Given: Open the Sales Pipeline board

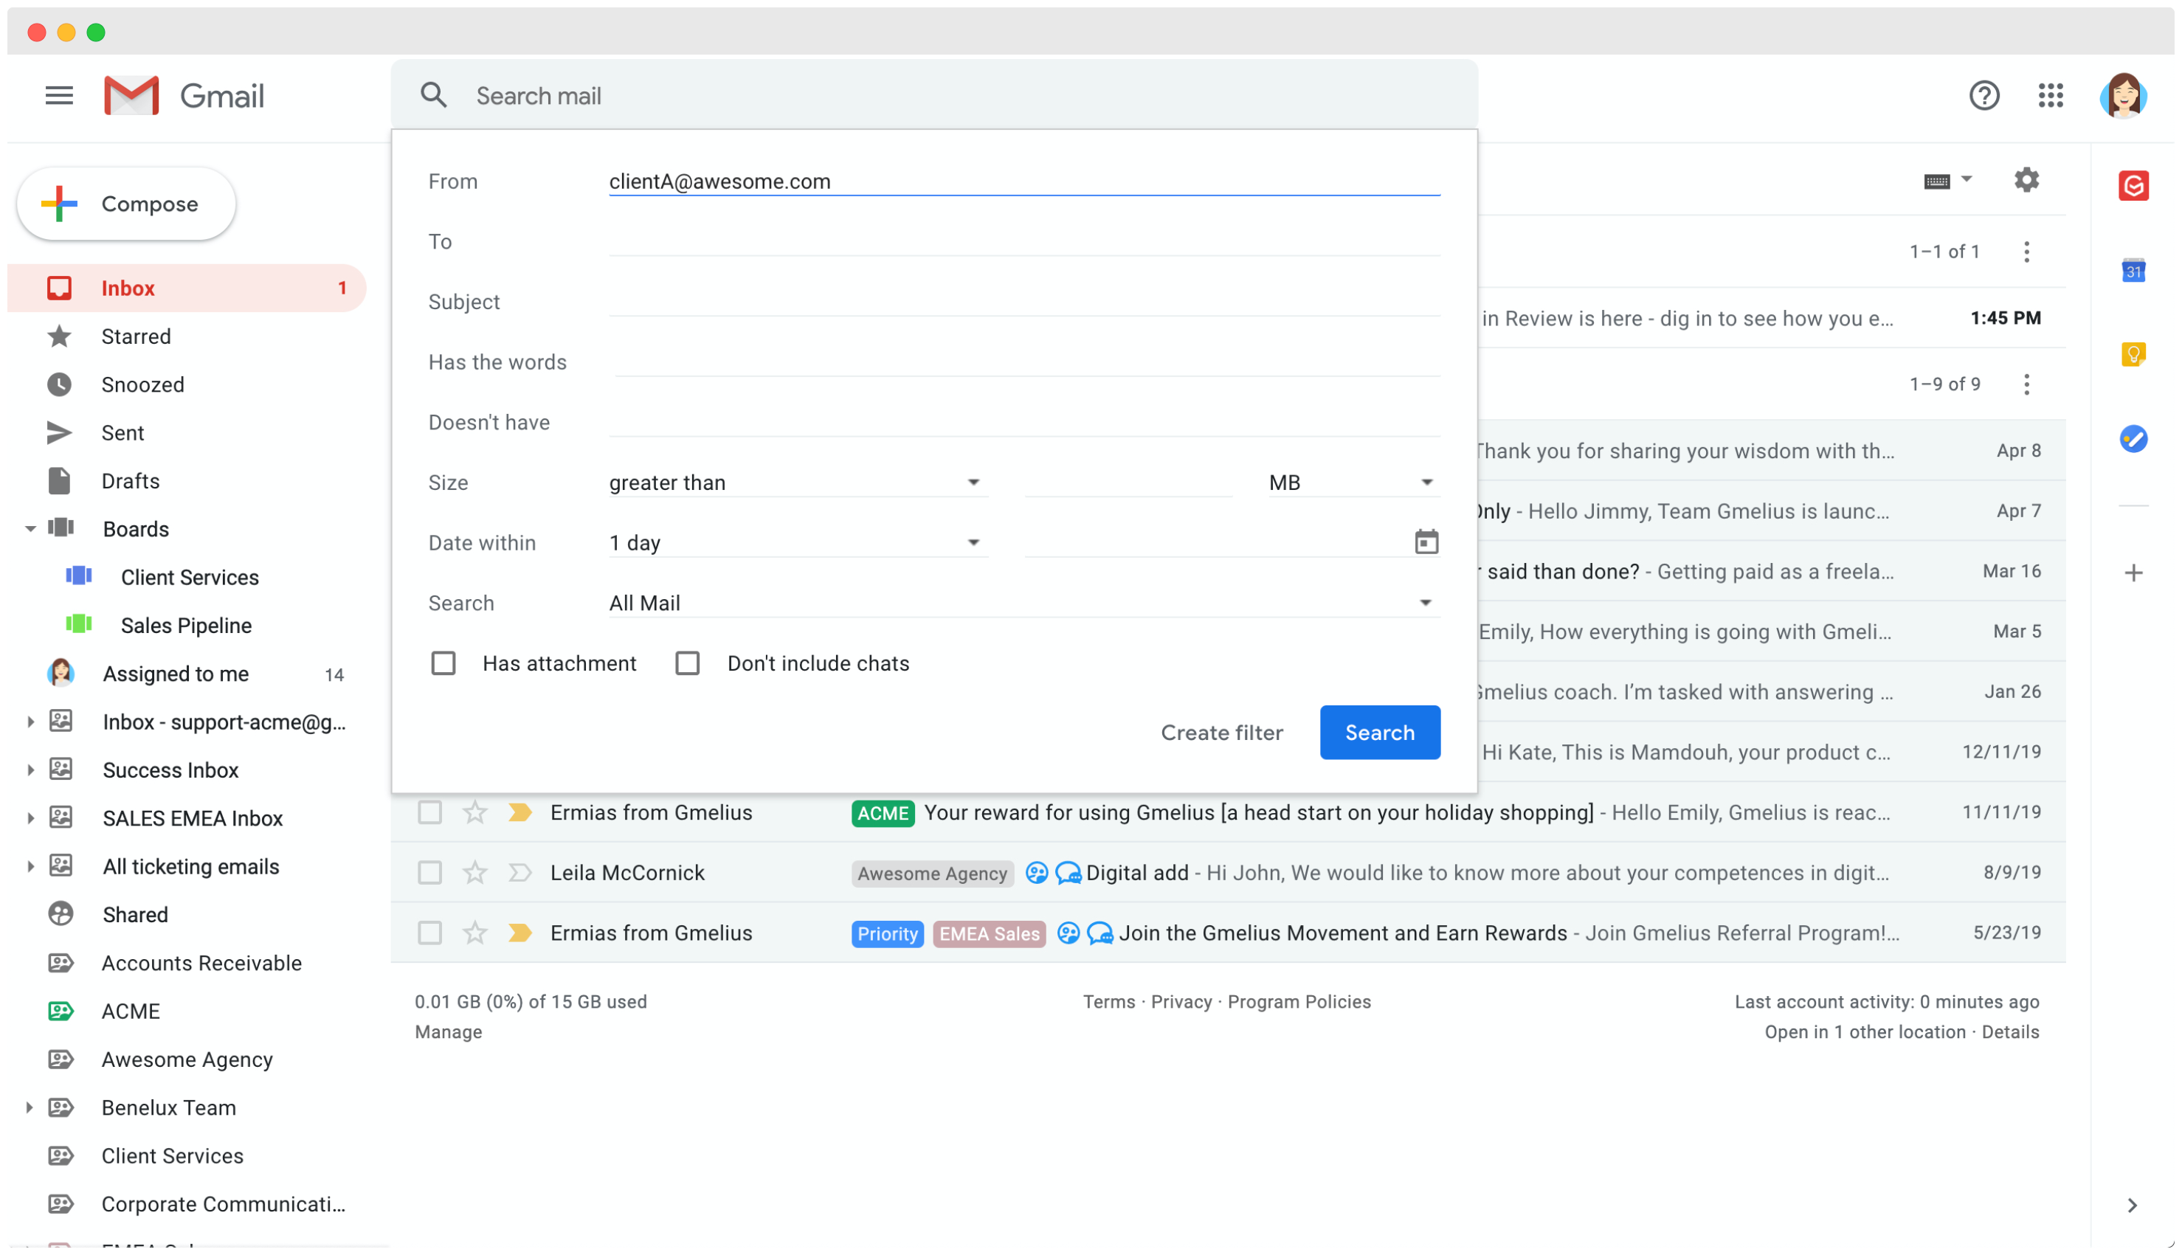Looking at the screenshot, I should click(186, 626).
